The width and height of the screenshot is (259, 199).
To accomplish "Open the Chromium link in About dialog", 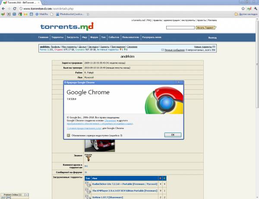I will (x=111, y=120).
